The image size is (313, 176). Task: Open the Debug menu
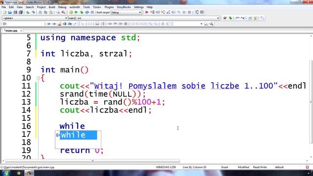(x=62, y=7)
